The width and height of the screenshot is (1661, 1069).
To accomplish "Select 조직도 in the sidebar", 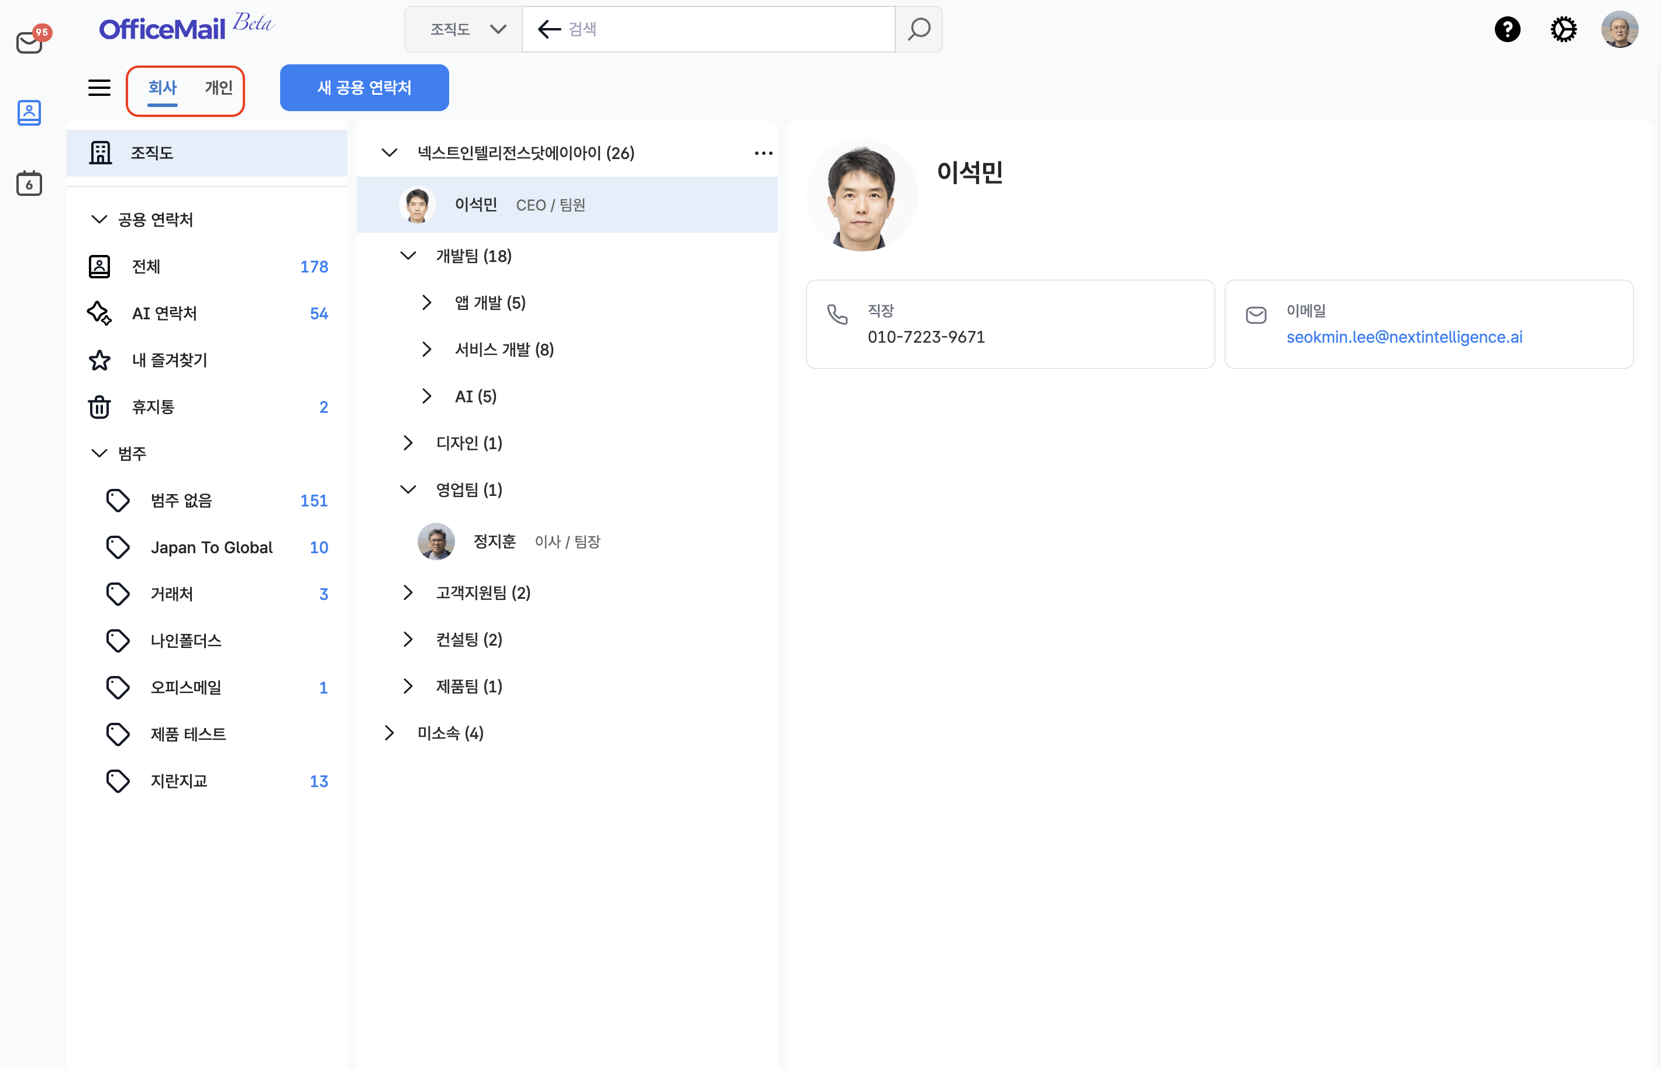I will click(207, 153).
